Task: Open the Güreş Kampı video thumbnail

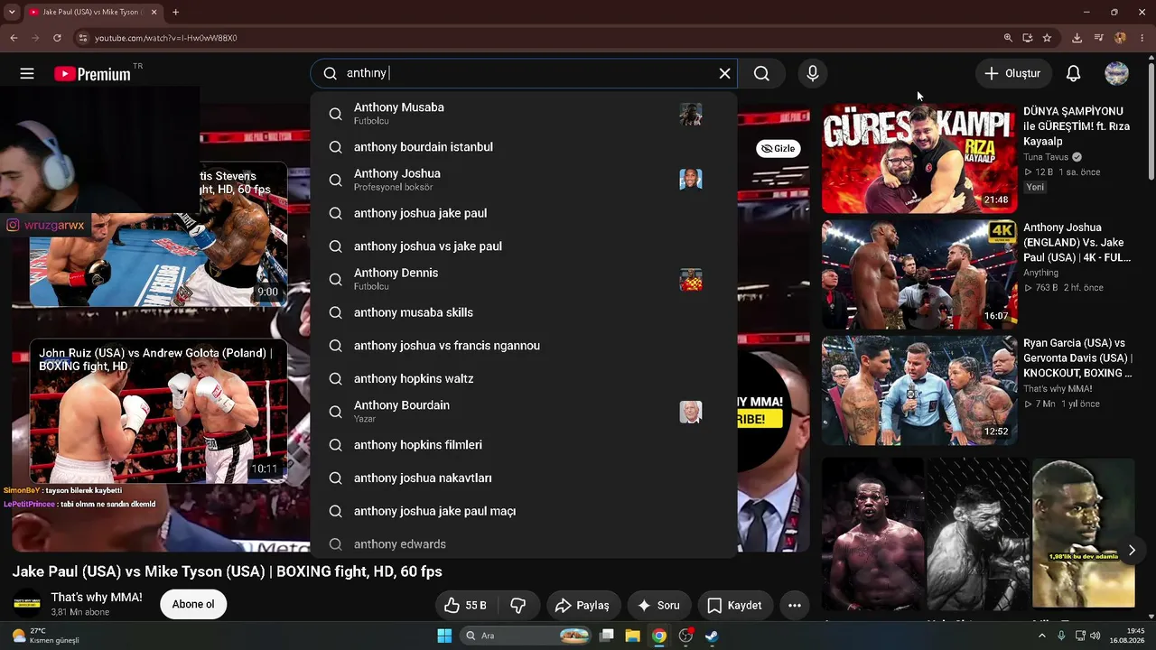Action: click(919, 158)
